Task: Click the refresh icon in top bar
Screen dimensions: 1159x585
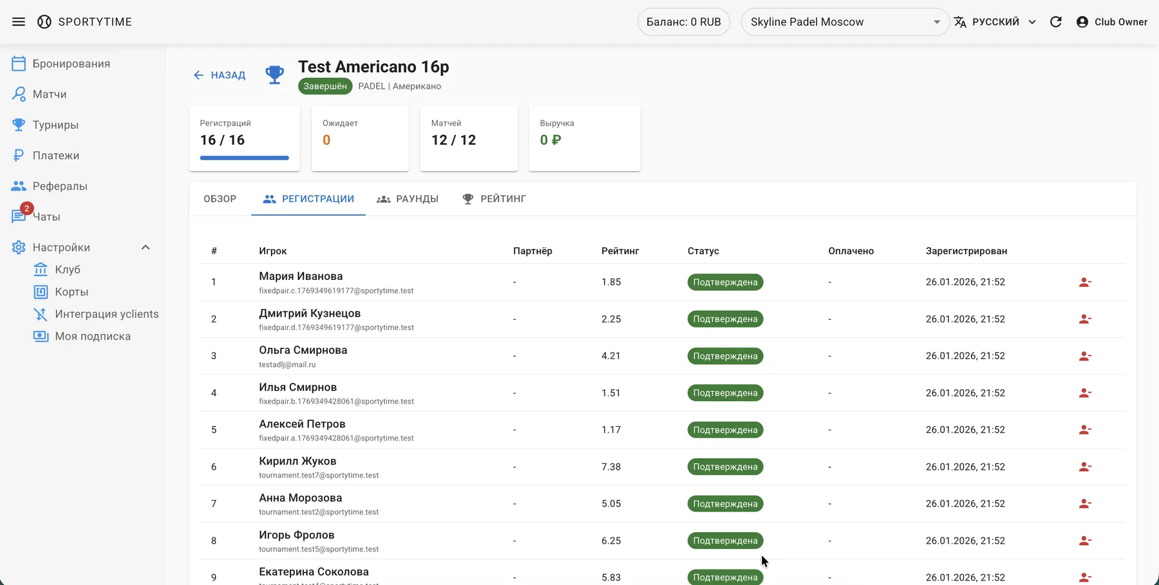Action: (x=1056, y=22)
